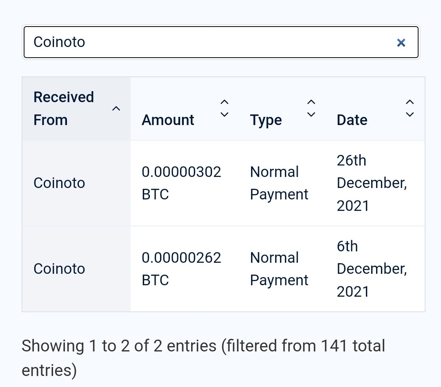This screenshot has width=441, height=387.
Task: Clear the Coinoto search with the X icon
Action: coord(401,43)
